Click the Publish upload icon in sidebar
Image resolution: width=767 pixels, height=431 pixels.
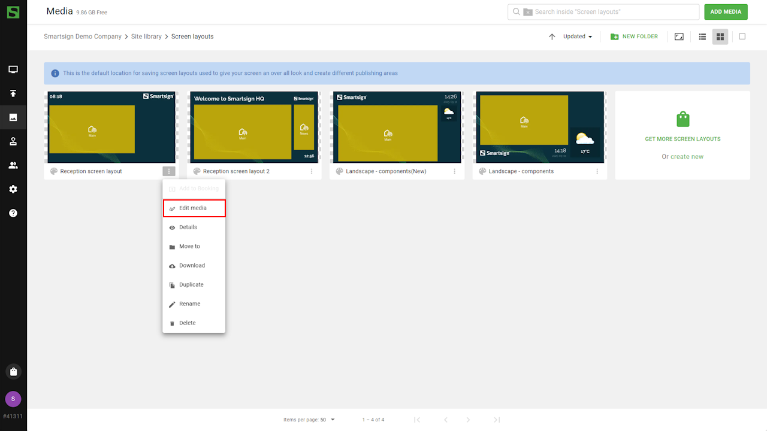[x=13, y=93]
